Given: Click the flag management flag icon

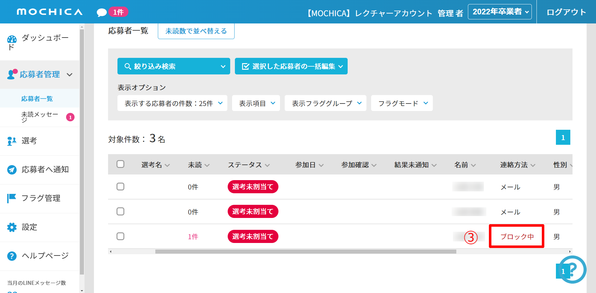Looking at the screenshot, I should pos(12,198).
